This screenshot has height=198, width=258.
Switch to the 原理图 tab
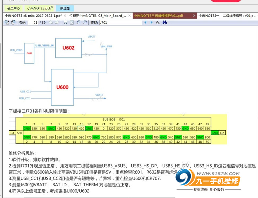coord(65,8)
